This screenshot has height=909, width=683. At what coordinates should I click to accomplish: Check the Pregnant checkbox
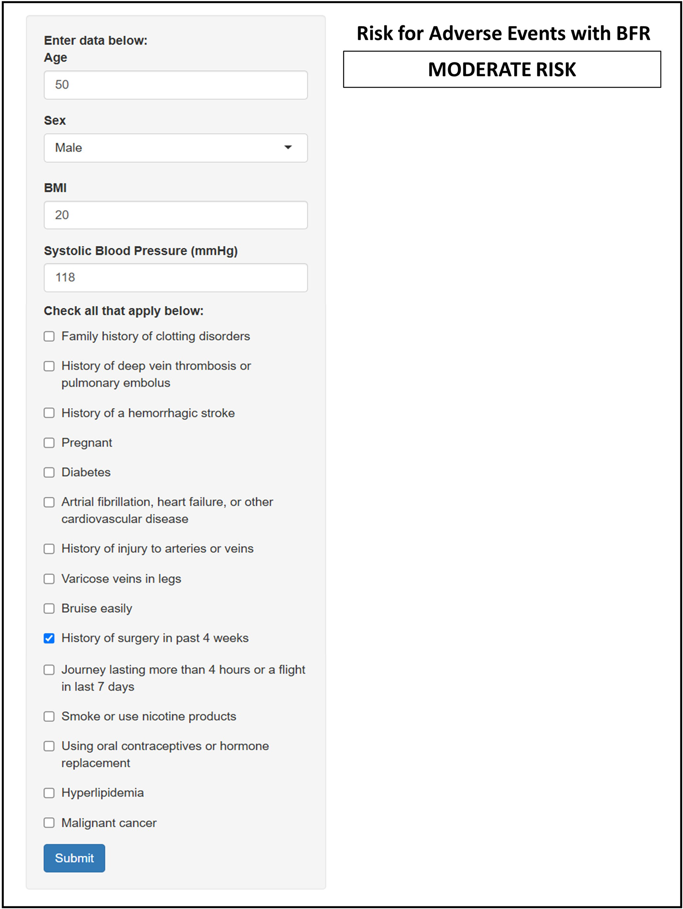coord(49,443)
